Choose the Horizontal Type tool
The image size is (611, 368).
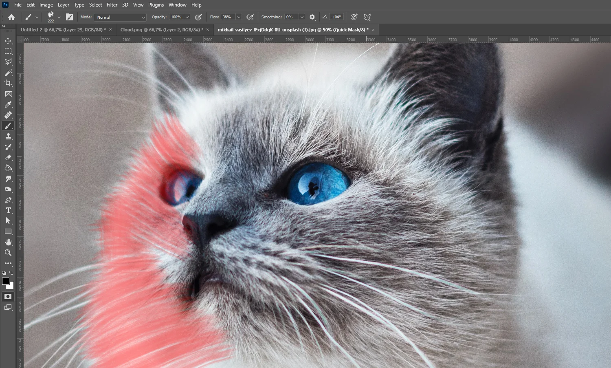pos(8,210)
